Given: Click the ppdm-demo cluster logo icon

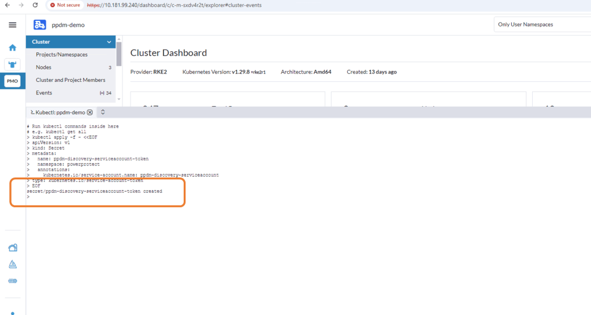Looking at the screenshot, I should (x=40, y=25).
